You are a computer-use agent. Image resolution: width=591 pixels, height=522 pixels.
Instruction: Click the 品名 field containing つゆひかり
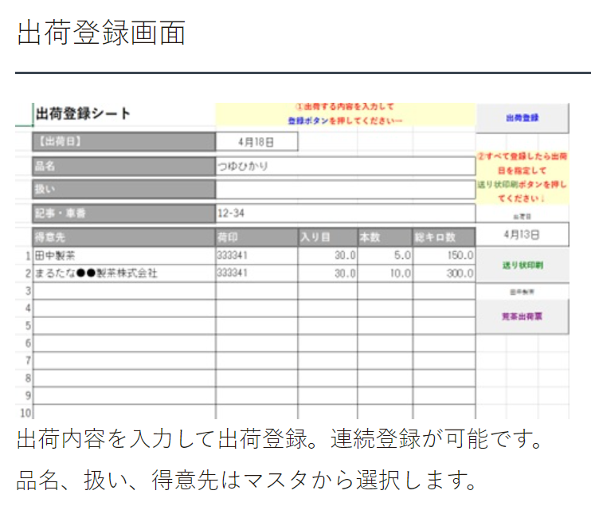[345, 167]
